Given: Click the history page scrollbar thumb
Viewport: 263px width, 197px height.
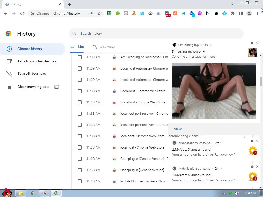Looking at the screenshot, I should (261, 81).
